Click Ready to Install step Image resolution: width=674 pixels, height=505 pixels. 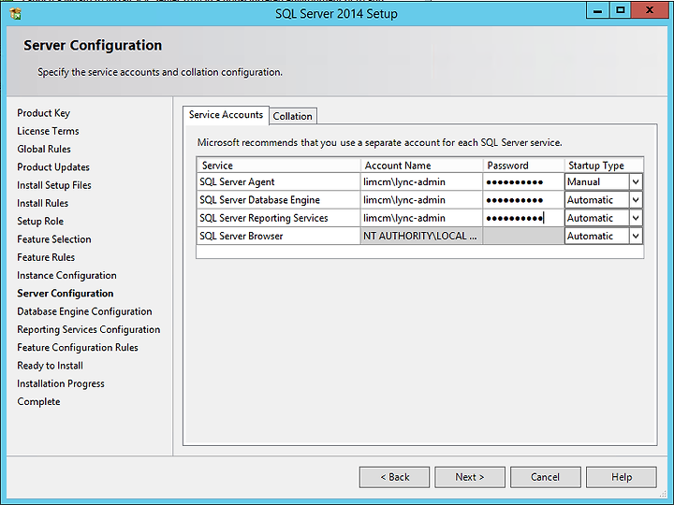pos(51,366)
